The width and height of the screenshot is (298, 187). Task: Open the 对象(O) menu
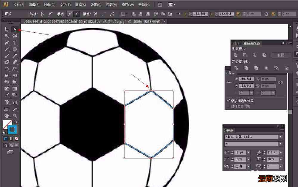click(49, 5)
